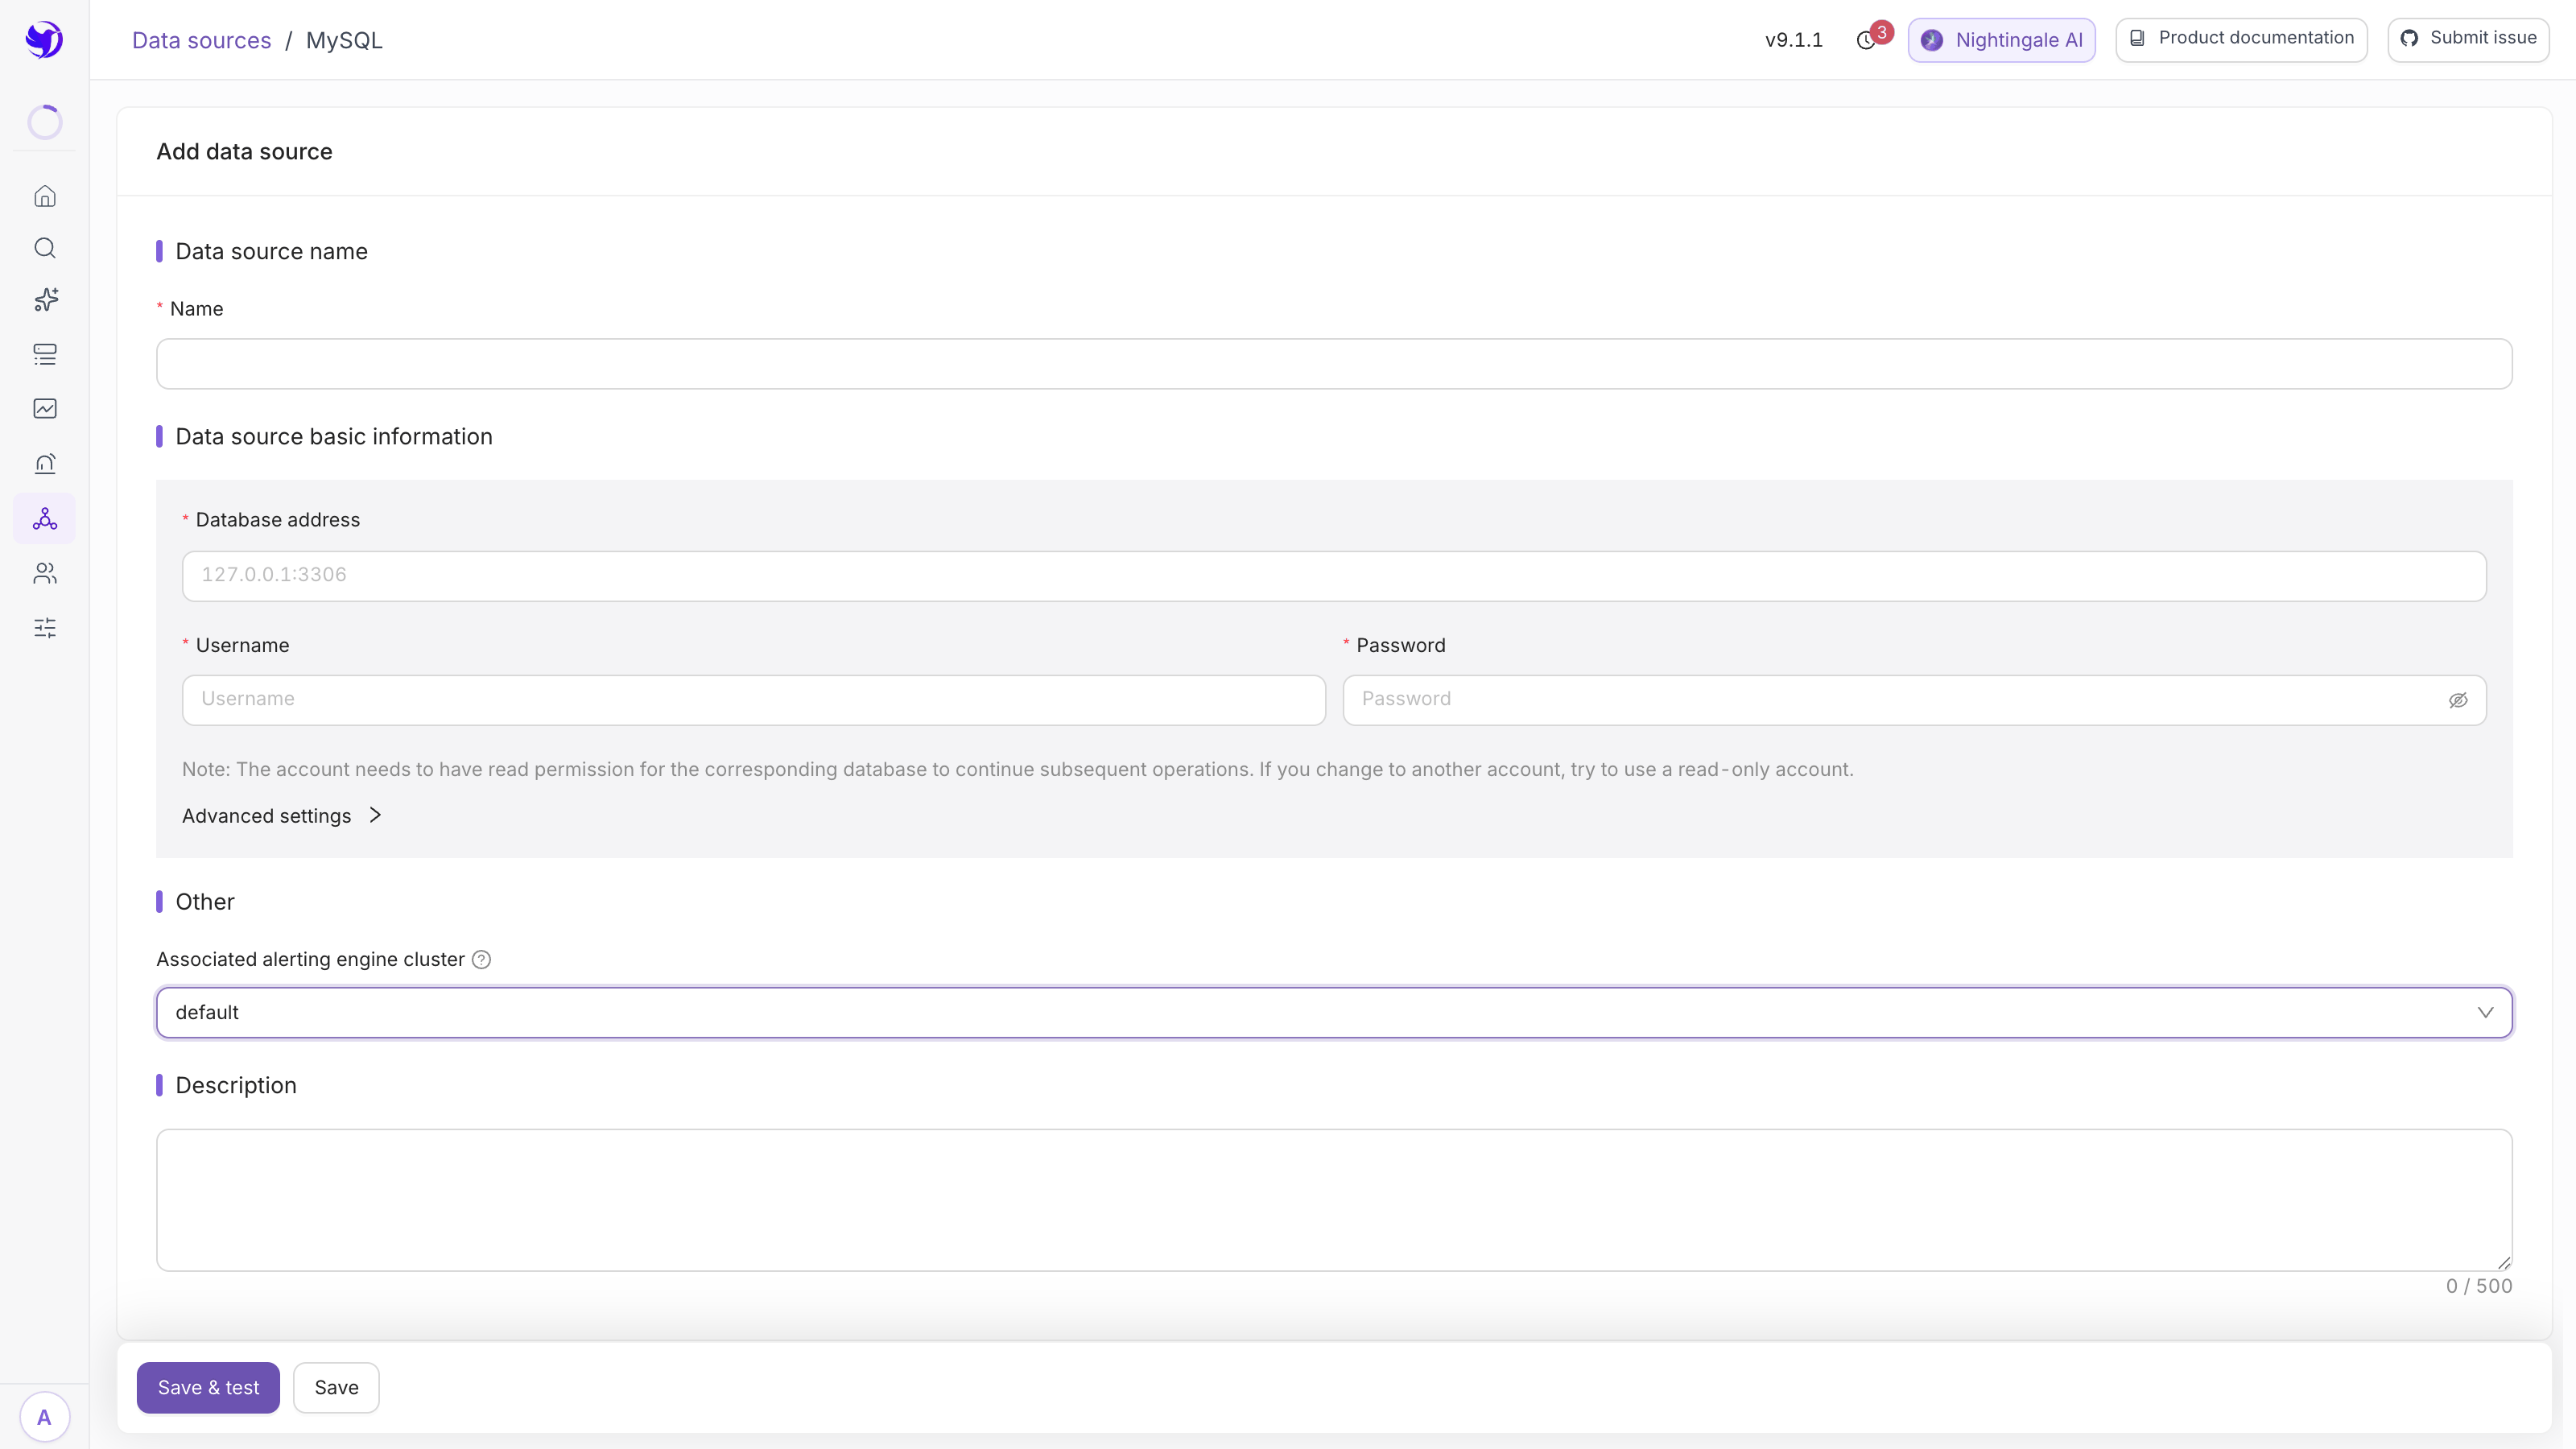Toggle password visibility eye icon
Viewport: 2576px width, 1449px height.
pyautogui.click(x=2458, y=700)
